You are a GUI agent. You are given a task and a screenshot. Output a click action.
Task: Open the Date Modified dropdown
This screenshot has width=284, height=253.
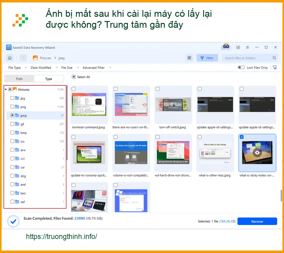(44, 68)
